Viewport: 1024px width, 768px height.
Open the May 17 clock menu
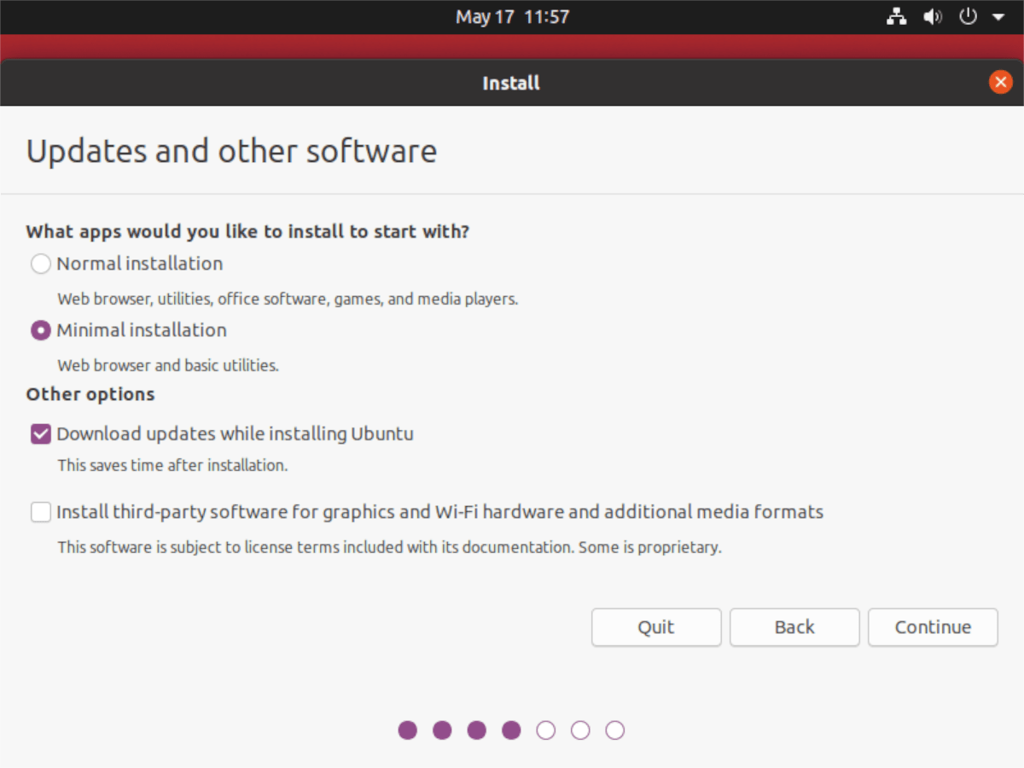(x=512, y=16)
